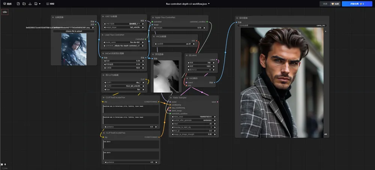The height and width of the screenshot is (170, 375).
Task: Decrease 空Latent 高度 value 1024
Action: click(188, 66)
